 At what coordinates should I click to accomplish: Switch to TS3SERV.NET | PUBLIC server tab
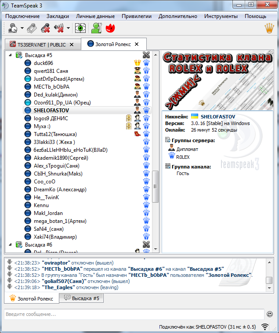[x=41, y=45]
